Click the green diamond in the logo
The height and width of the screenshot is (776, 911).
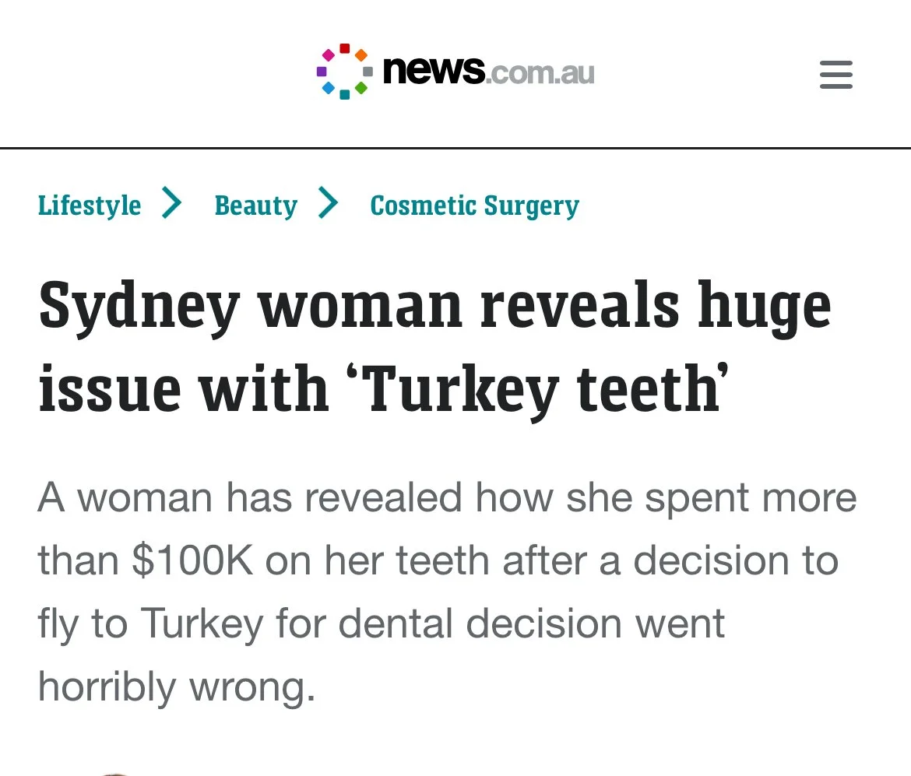(361, 88)
